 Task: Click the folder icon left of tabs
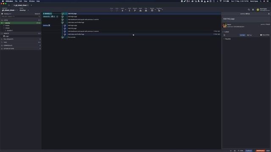(x=9, y=5)
